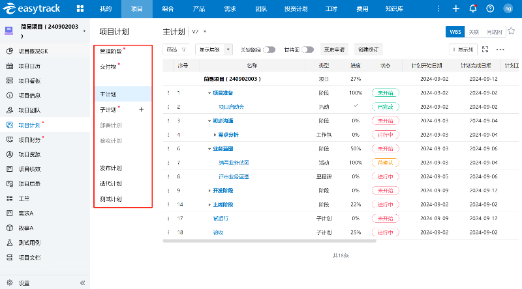Click the horizontal table scrollbar

(269, 241)
